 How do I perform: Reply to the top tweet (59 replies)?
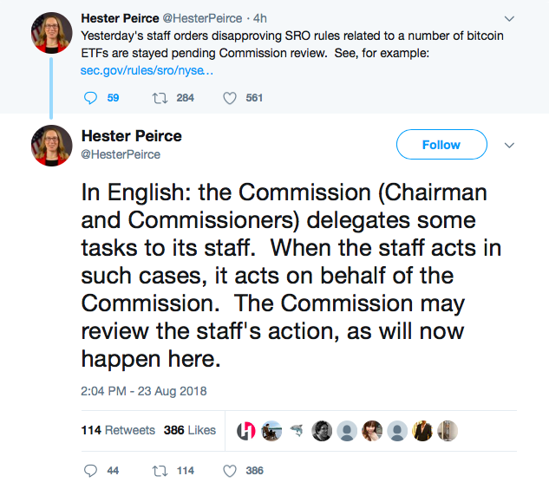(x=91, y=98)
